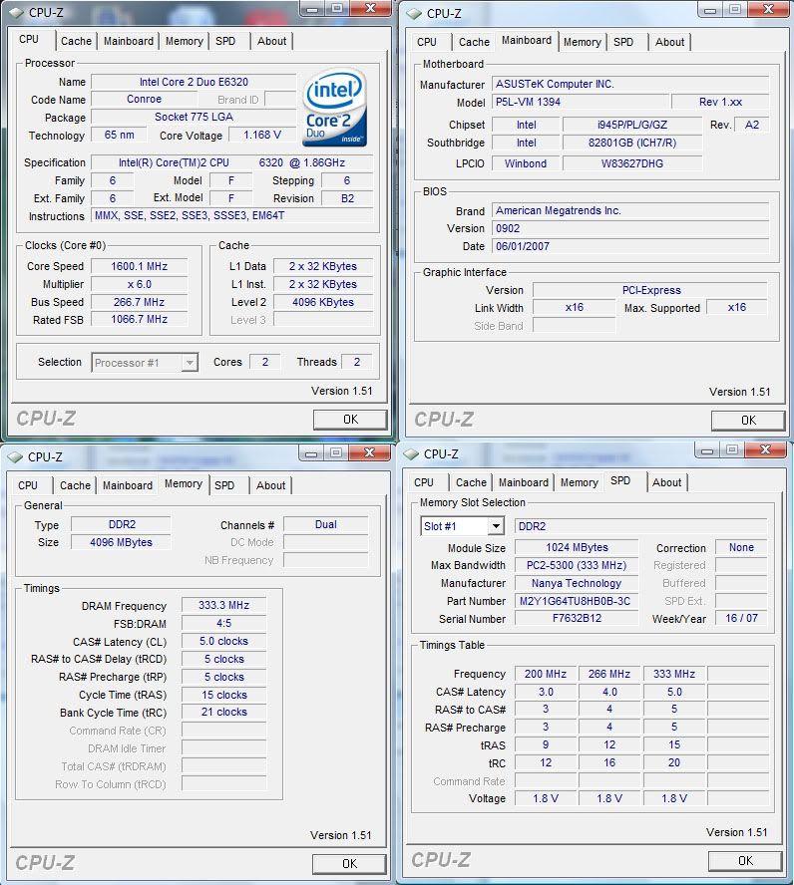Click CPU-Z app icon in SPD window title bar
The height and width of the screenshot is (885, 794).
pos(411,453)
